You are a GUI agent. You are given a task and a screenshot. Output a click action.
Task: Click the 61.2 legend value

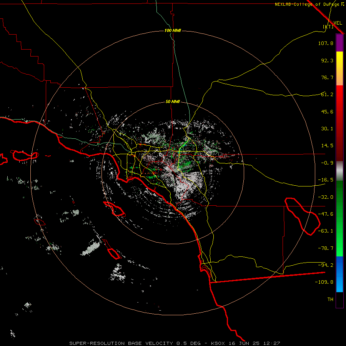pyautogui.click(x=327, y=95)
